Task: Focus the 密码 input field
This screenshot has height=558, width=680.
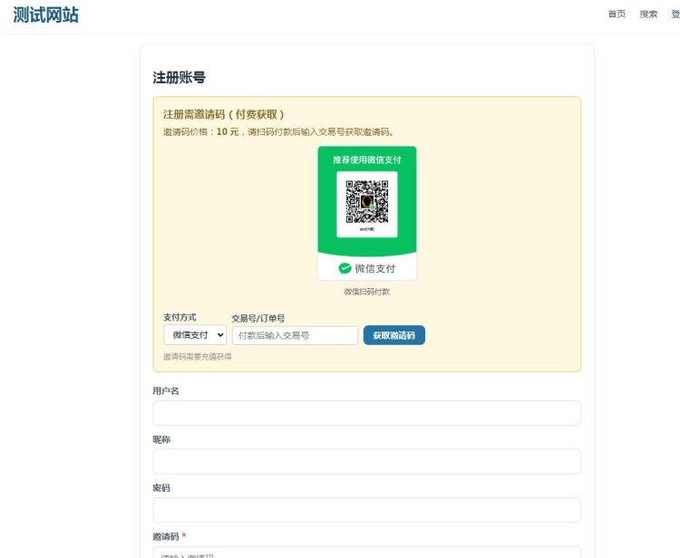Action: (x=367, y=510)
